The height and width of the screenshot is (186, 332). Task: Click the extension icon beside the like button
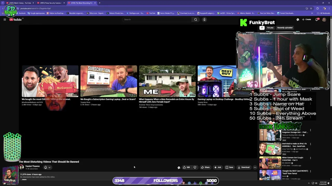[179, 167]
